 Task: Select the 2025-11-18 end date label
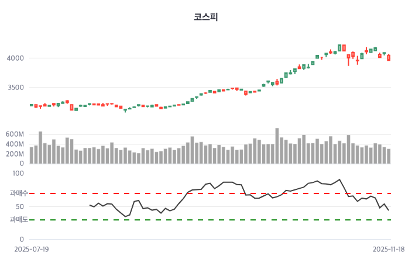point(389,249)
